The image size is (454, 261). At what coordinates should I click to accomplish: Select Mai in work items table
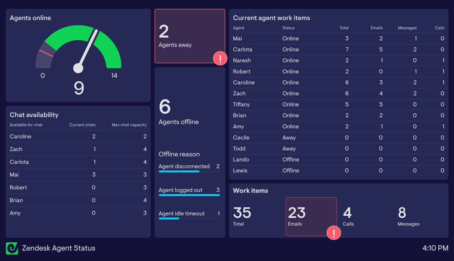click(338, 39)
